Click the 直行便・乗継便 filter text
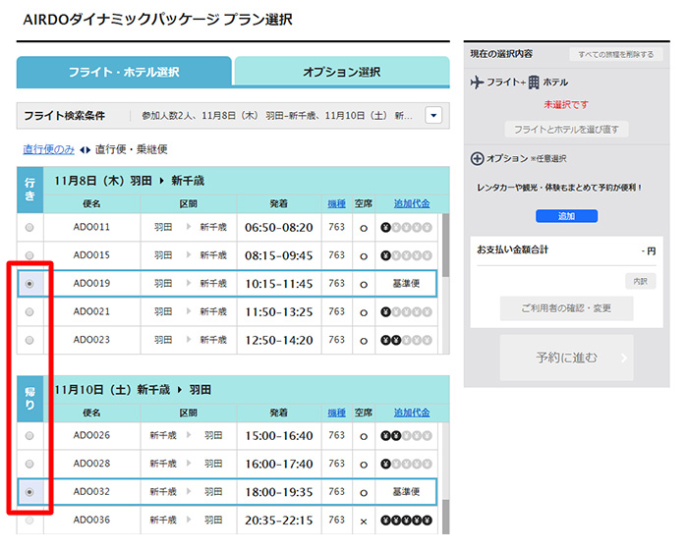This screenshot has width=688, height=552. [131, 149]
